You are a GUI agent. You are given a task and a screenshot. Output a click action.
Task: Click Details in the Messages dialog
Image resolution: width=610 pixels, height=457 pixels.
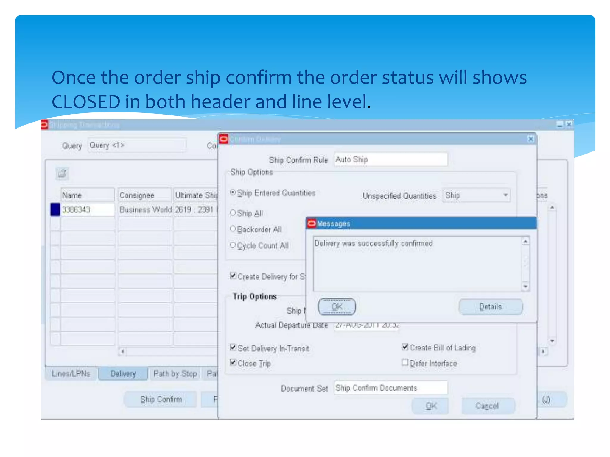point(491,307)
